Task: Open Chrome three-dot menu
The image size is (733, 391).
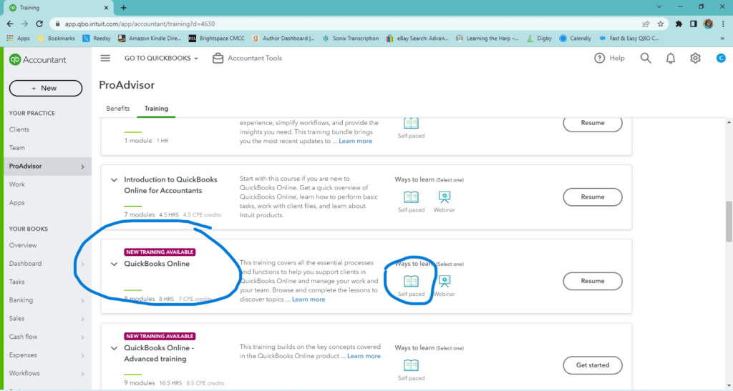Action: 723,24
